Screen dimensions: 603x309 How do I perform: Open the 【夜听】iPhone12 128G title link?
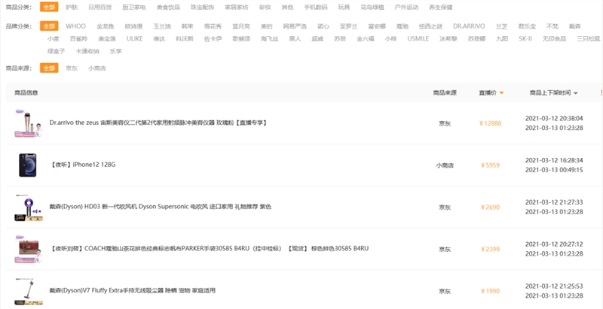[x=82, y=165]
